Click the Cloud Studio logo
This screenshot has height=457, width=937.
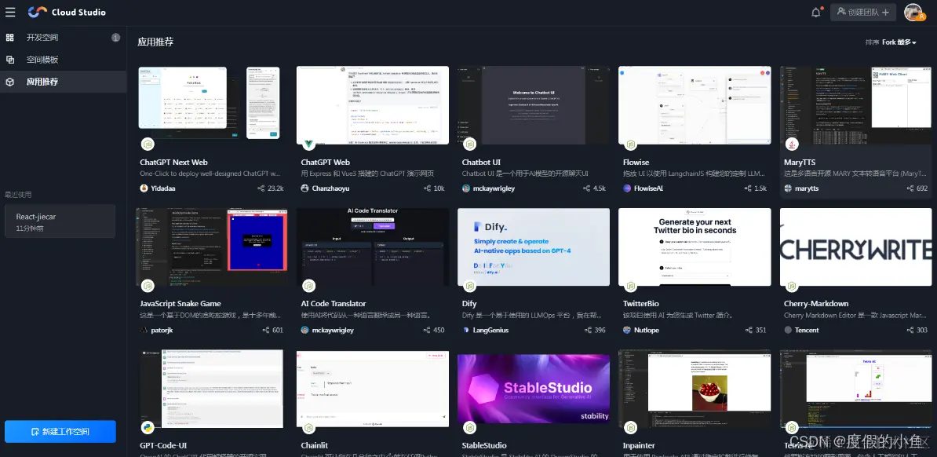tap(67, 12)
